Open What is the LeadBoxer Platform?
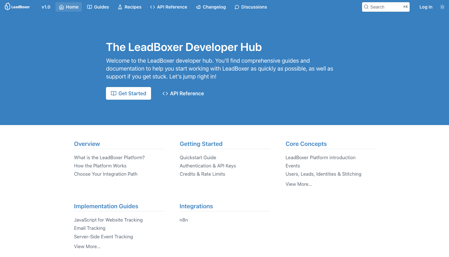This screenshot has width=449, height=257. coord(109,158)
